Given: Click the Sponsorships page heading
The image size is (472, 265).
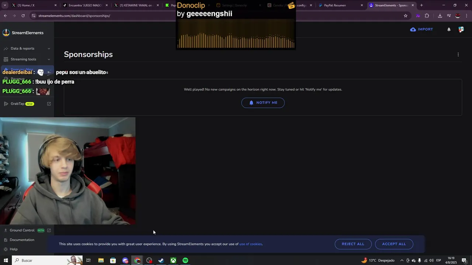Looking at the screenshot, I should [x=88, y=54].
